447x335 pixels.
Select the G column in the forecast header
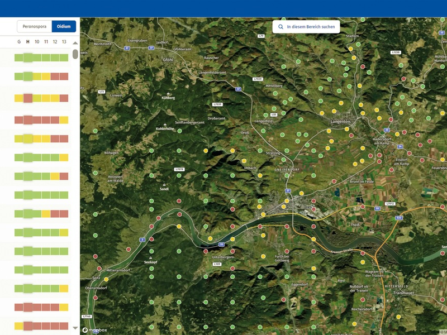pyautogui.click(x=19, y=41)
